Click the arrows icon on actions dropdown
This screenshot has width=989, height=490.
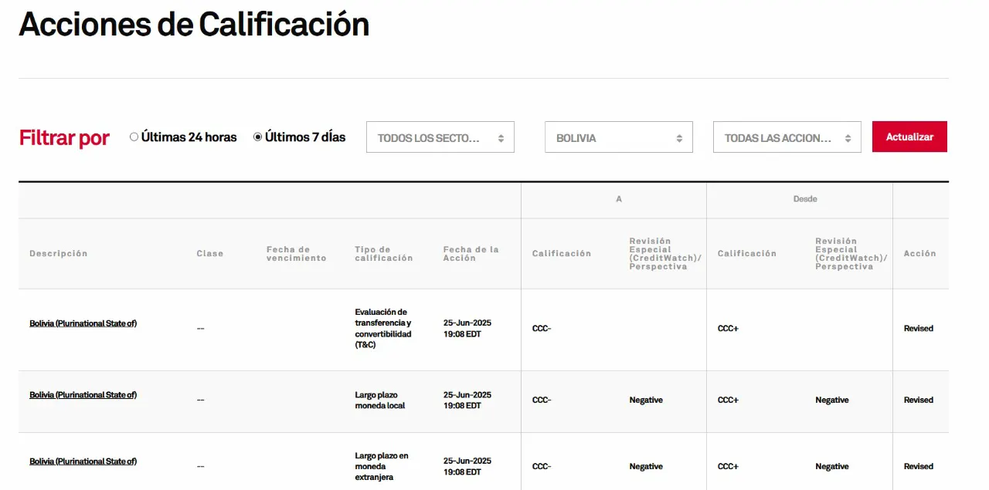coord(848,138)
